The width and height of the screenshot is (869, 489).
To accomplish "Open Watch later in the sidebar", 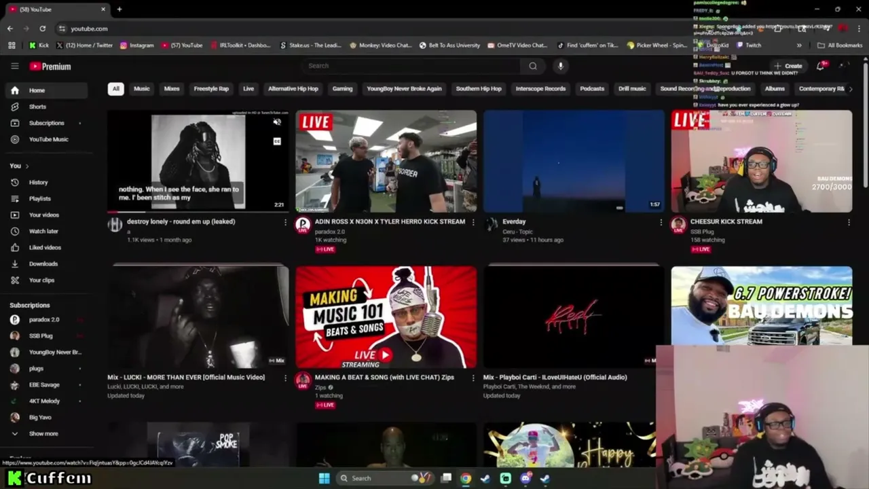I will point(46,231).
